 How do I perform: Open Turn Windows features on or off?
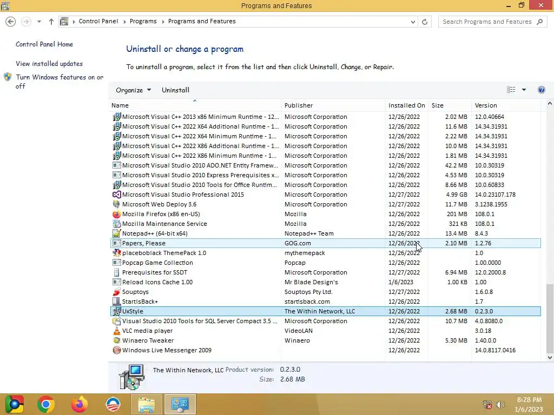point(60,82)
